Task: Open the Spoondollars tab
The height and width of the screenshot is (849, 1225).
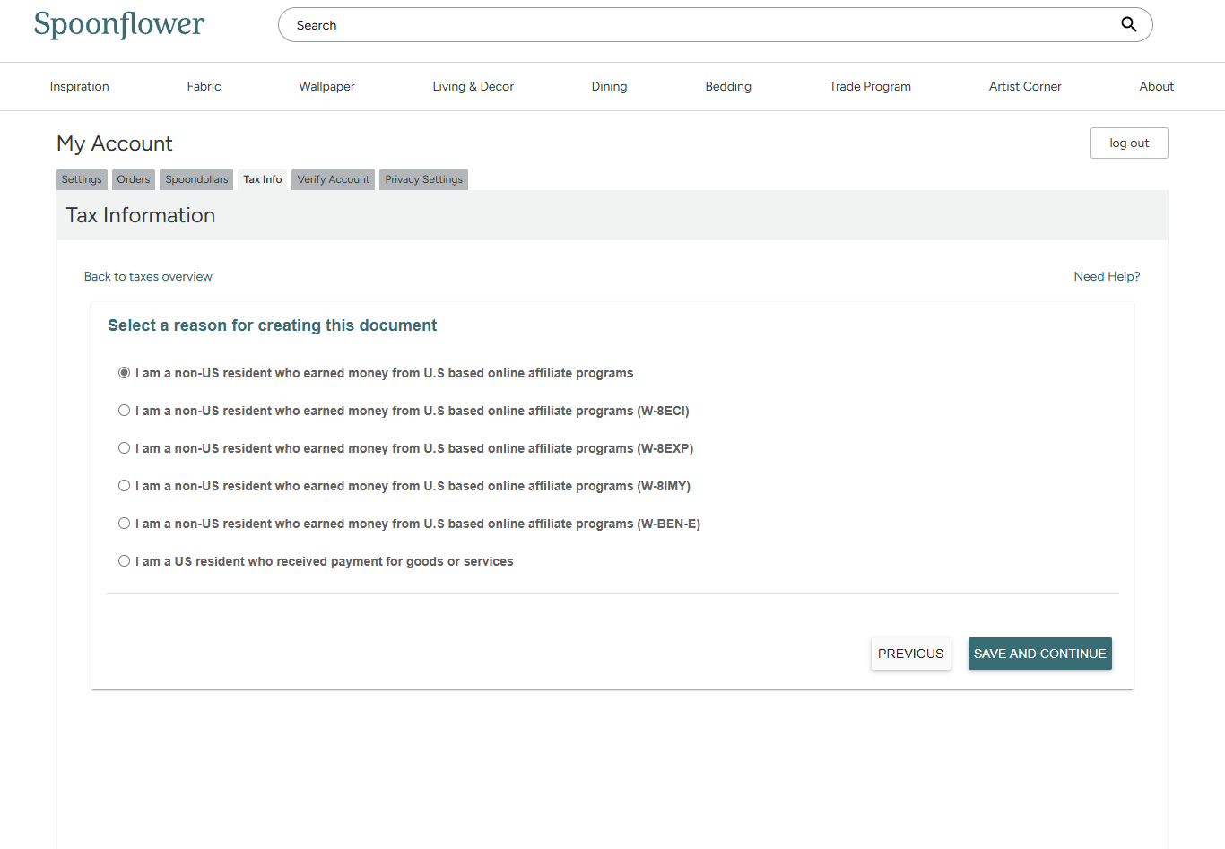Action: [196, 179]
